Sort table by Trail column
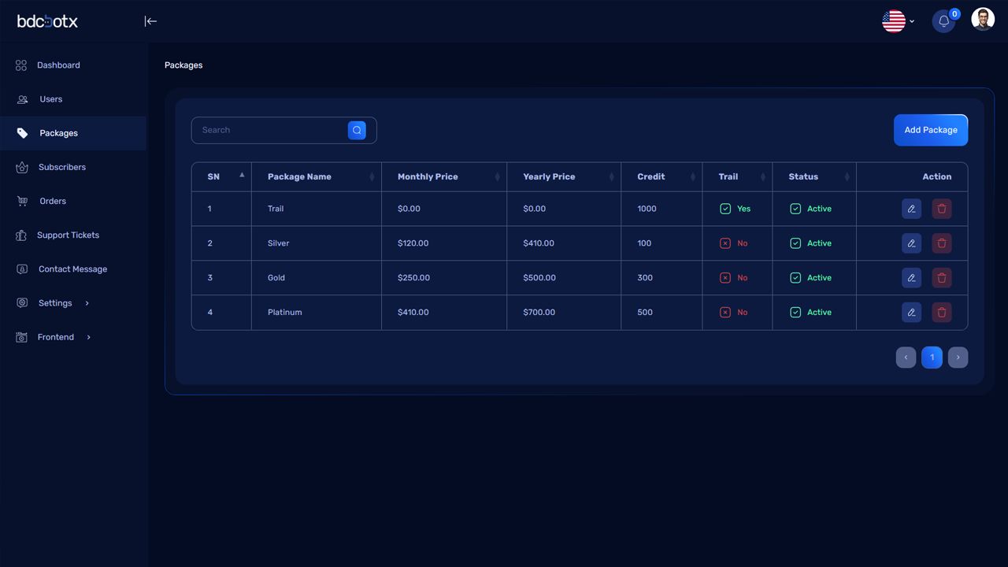Image resolution: width=1008 pixels, height=567 pixels. tap(737, 176)
